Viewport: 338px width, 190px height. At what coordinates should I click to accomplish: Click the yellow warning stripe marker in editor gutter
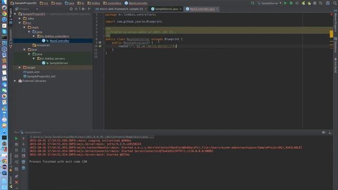[x=331, y=34]
